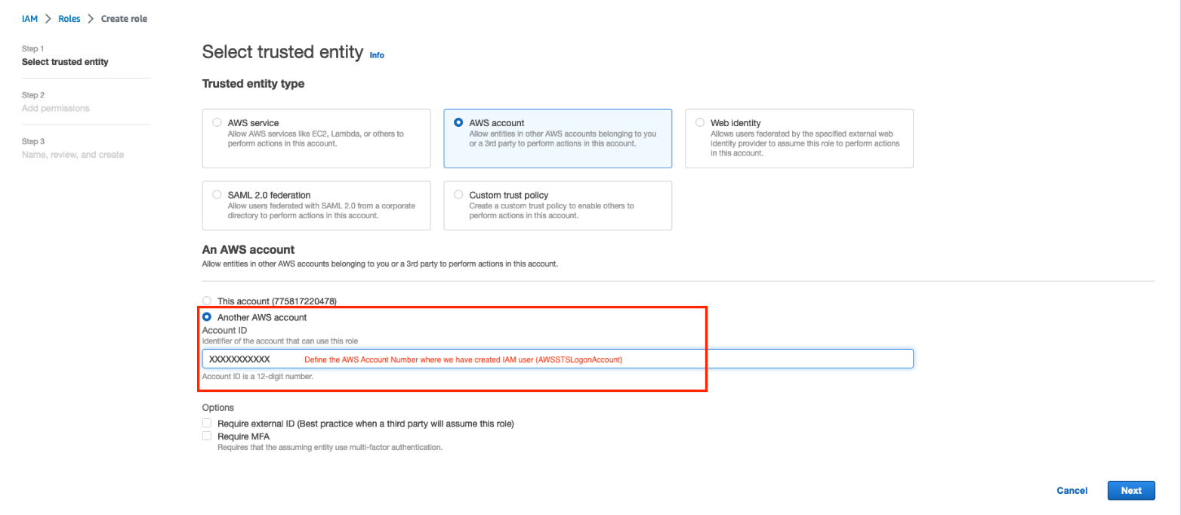
Task: Enable the Require MFA checkbox
Action: coord(207,436)
